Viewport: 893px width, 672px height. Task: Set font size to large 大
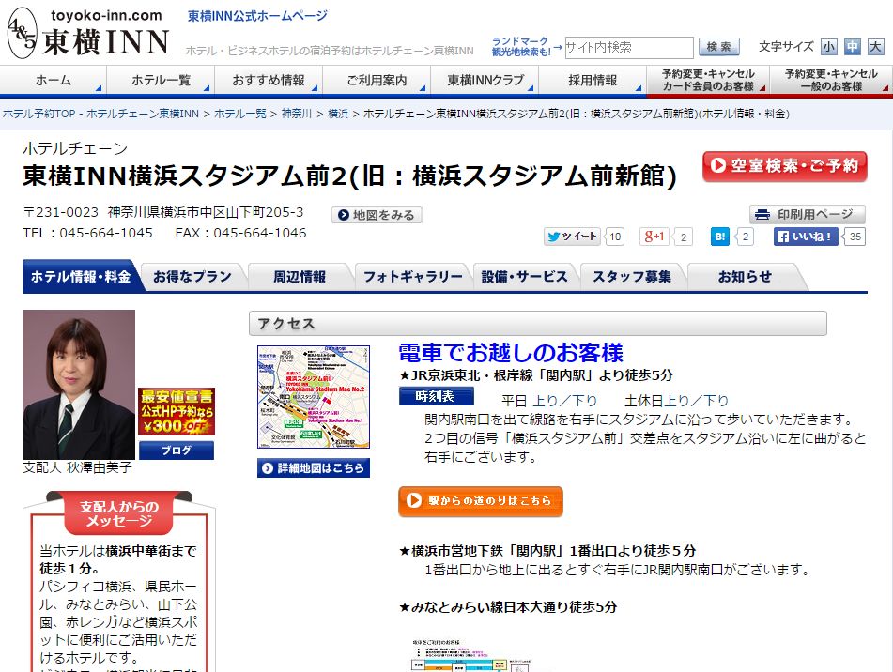click(875, 47)
